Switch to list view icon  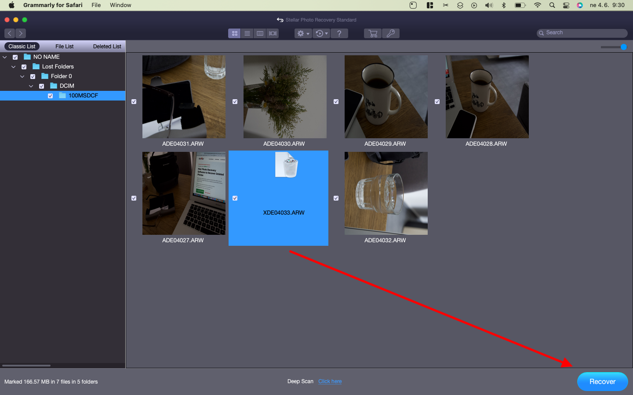tap(247, 33)
